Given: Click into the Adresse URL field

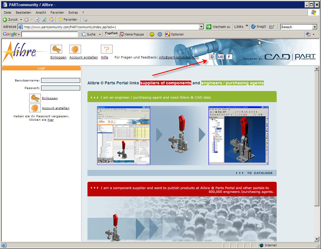Looking at the screenshot, I should click(x=108, y=27).
